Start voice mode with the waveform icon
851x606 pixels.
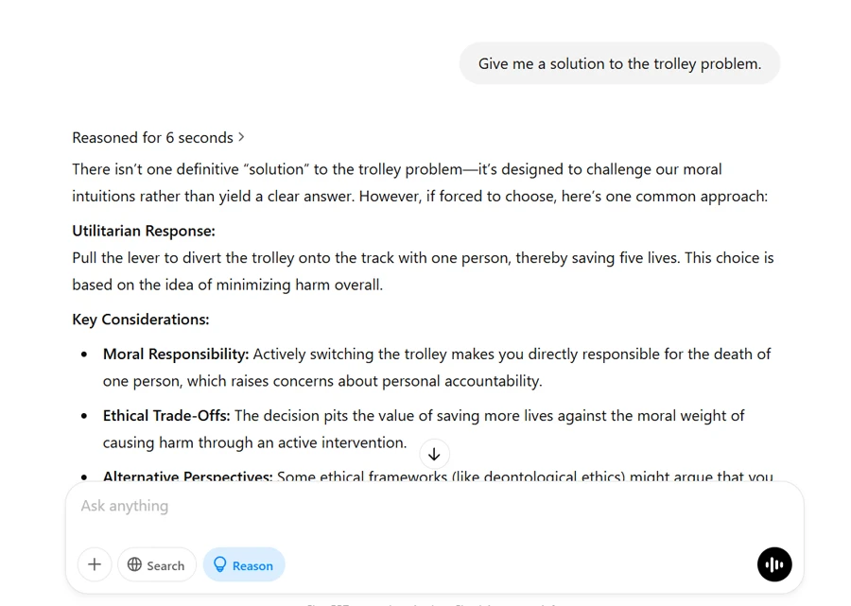[774, 564]
